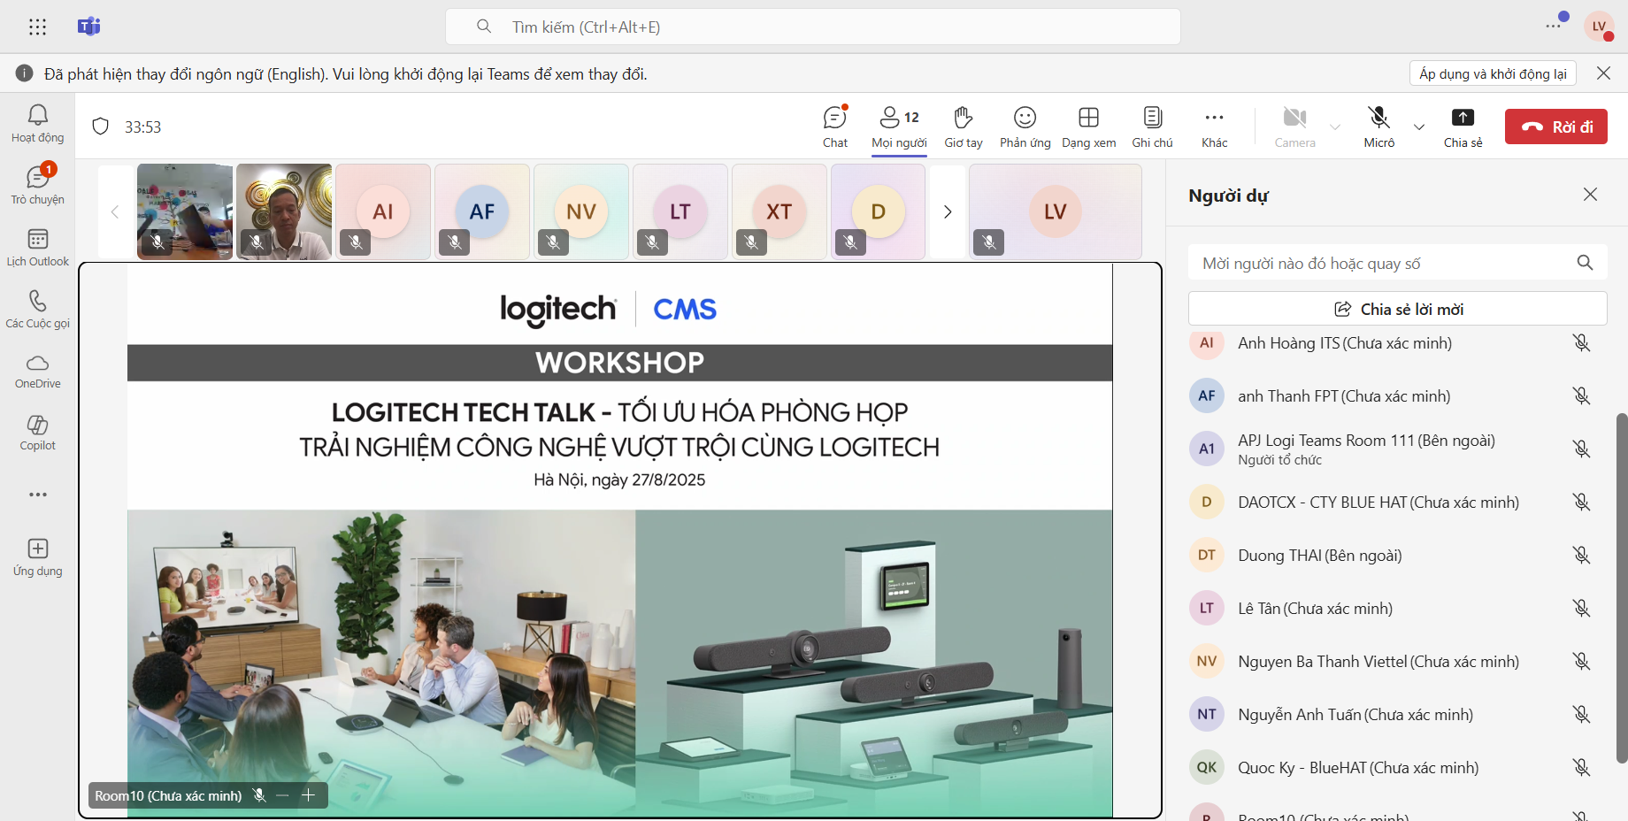This screenshot has height=821, width=1628.
Task: Show next participants with right chevron
Action: [x=948, y=211]
